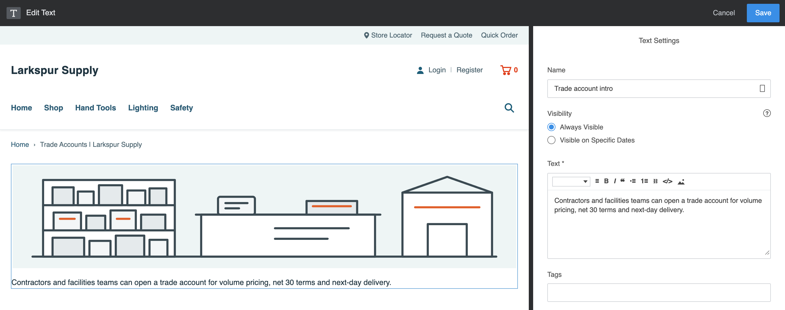Open the Quick Order link
Image resolution: width=785 pixels, height=310 pixels.
(499, 35)
